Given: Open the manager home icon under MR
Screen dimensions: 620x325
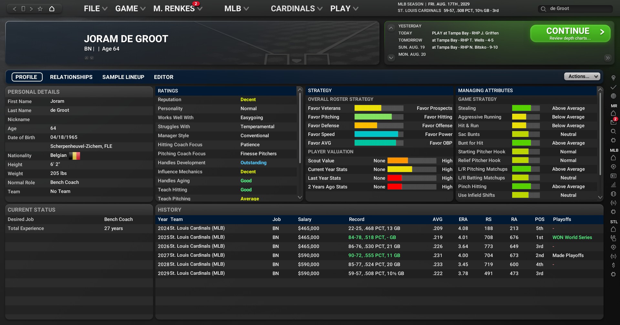Looking at the screenshot, I should click(x=614, y=113).
